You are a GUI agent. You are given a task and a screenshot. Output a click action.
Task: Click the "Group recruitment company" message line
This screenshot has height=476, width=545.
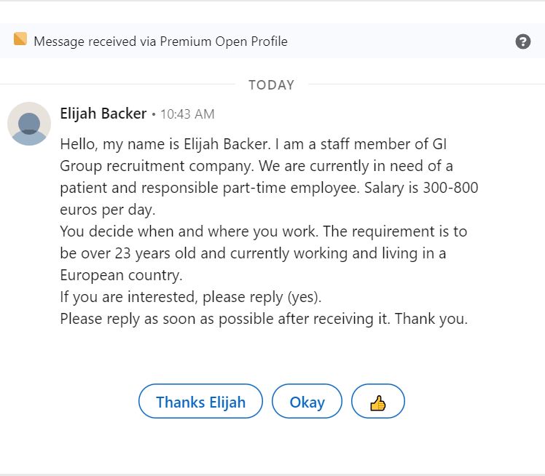coord(256,166)
